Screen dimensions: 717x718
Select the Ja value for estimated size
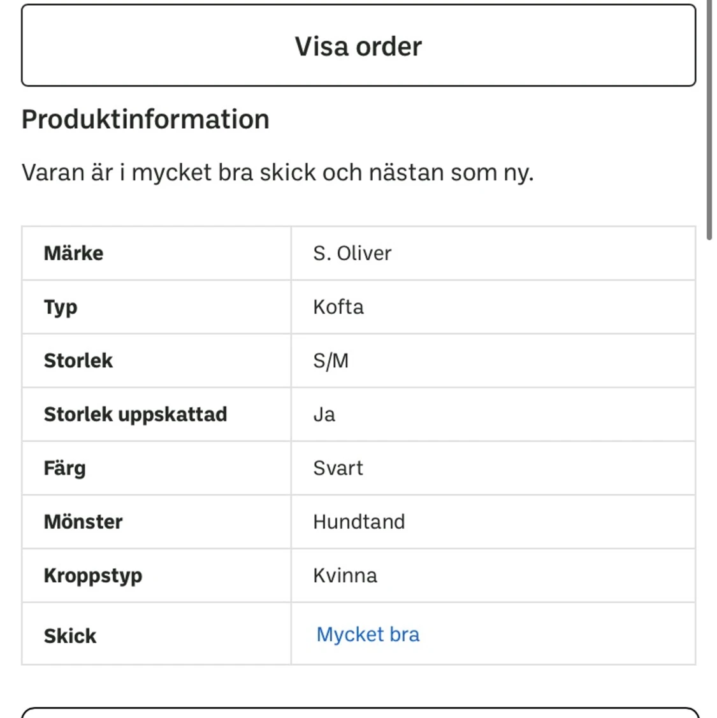point(324,414)
